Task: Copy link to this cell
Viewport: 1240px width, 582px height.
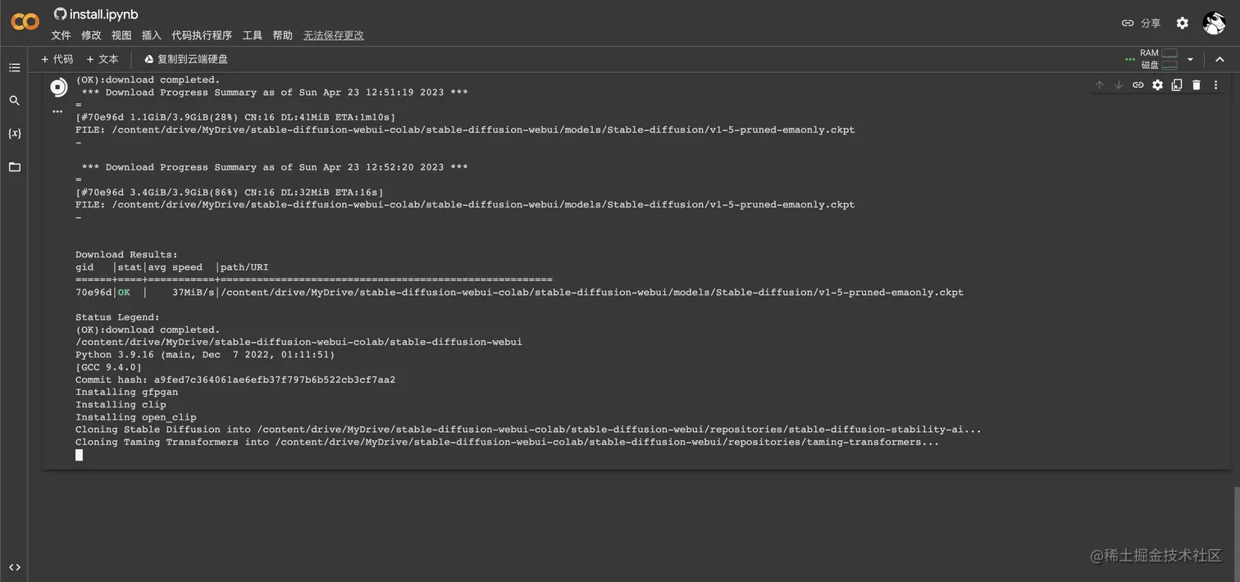Action: pyautogui.click(x=1138, y=85)
